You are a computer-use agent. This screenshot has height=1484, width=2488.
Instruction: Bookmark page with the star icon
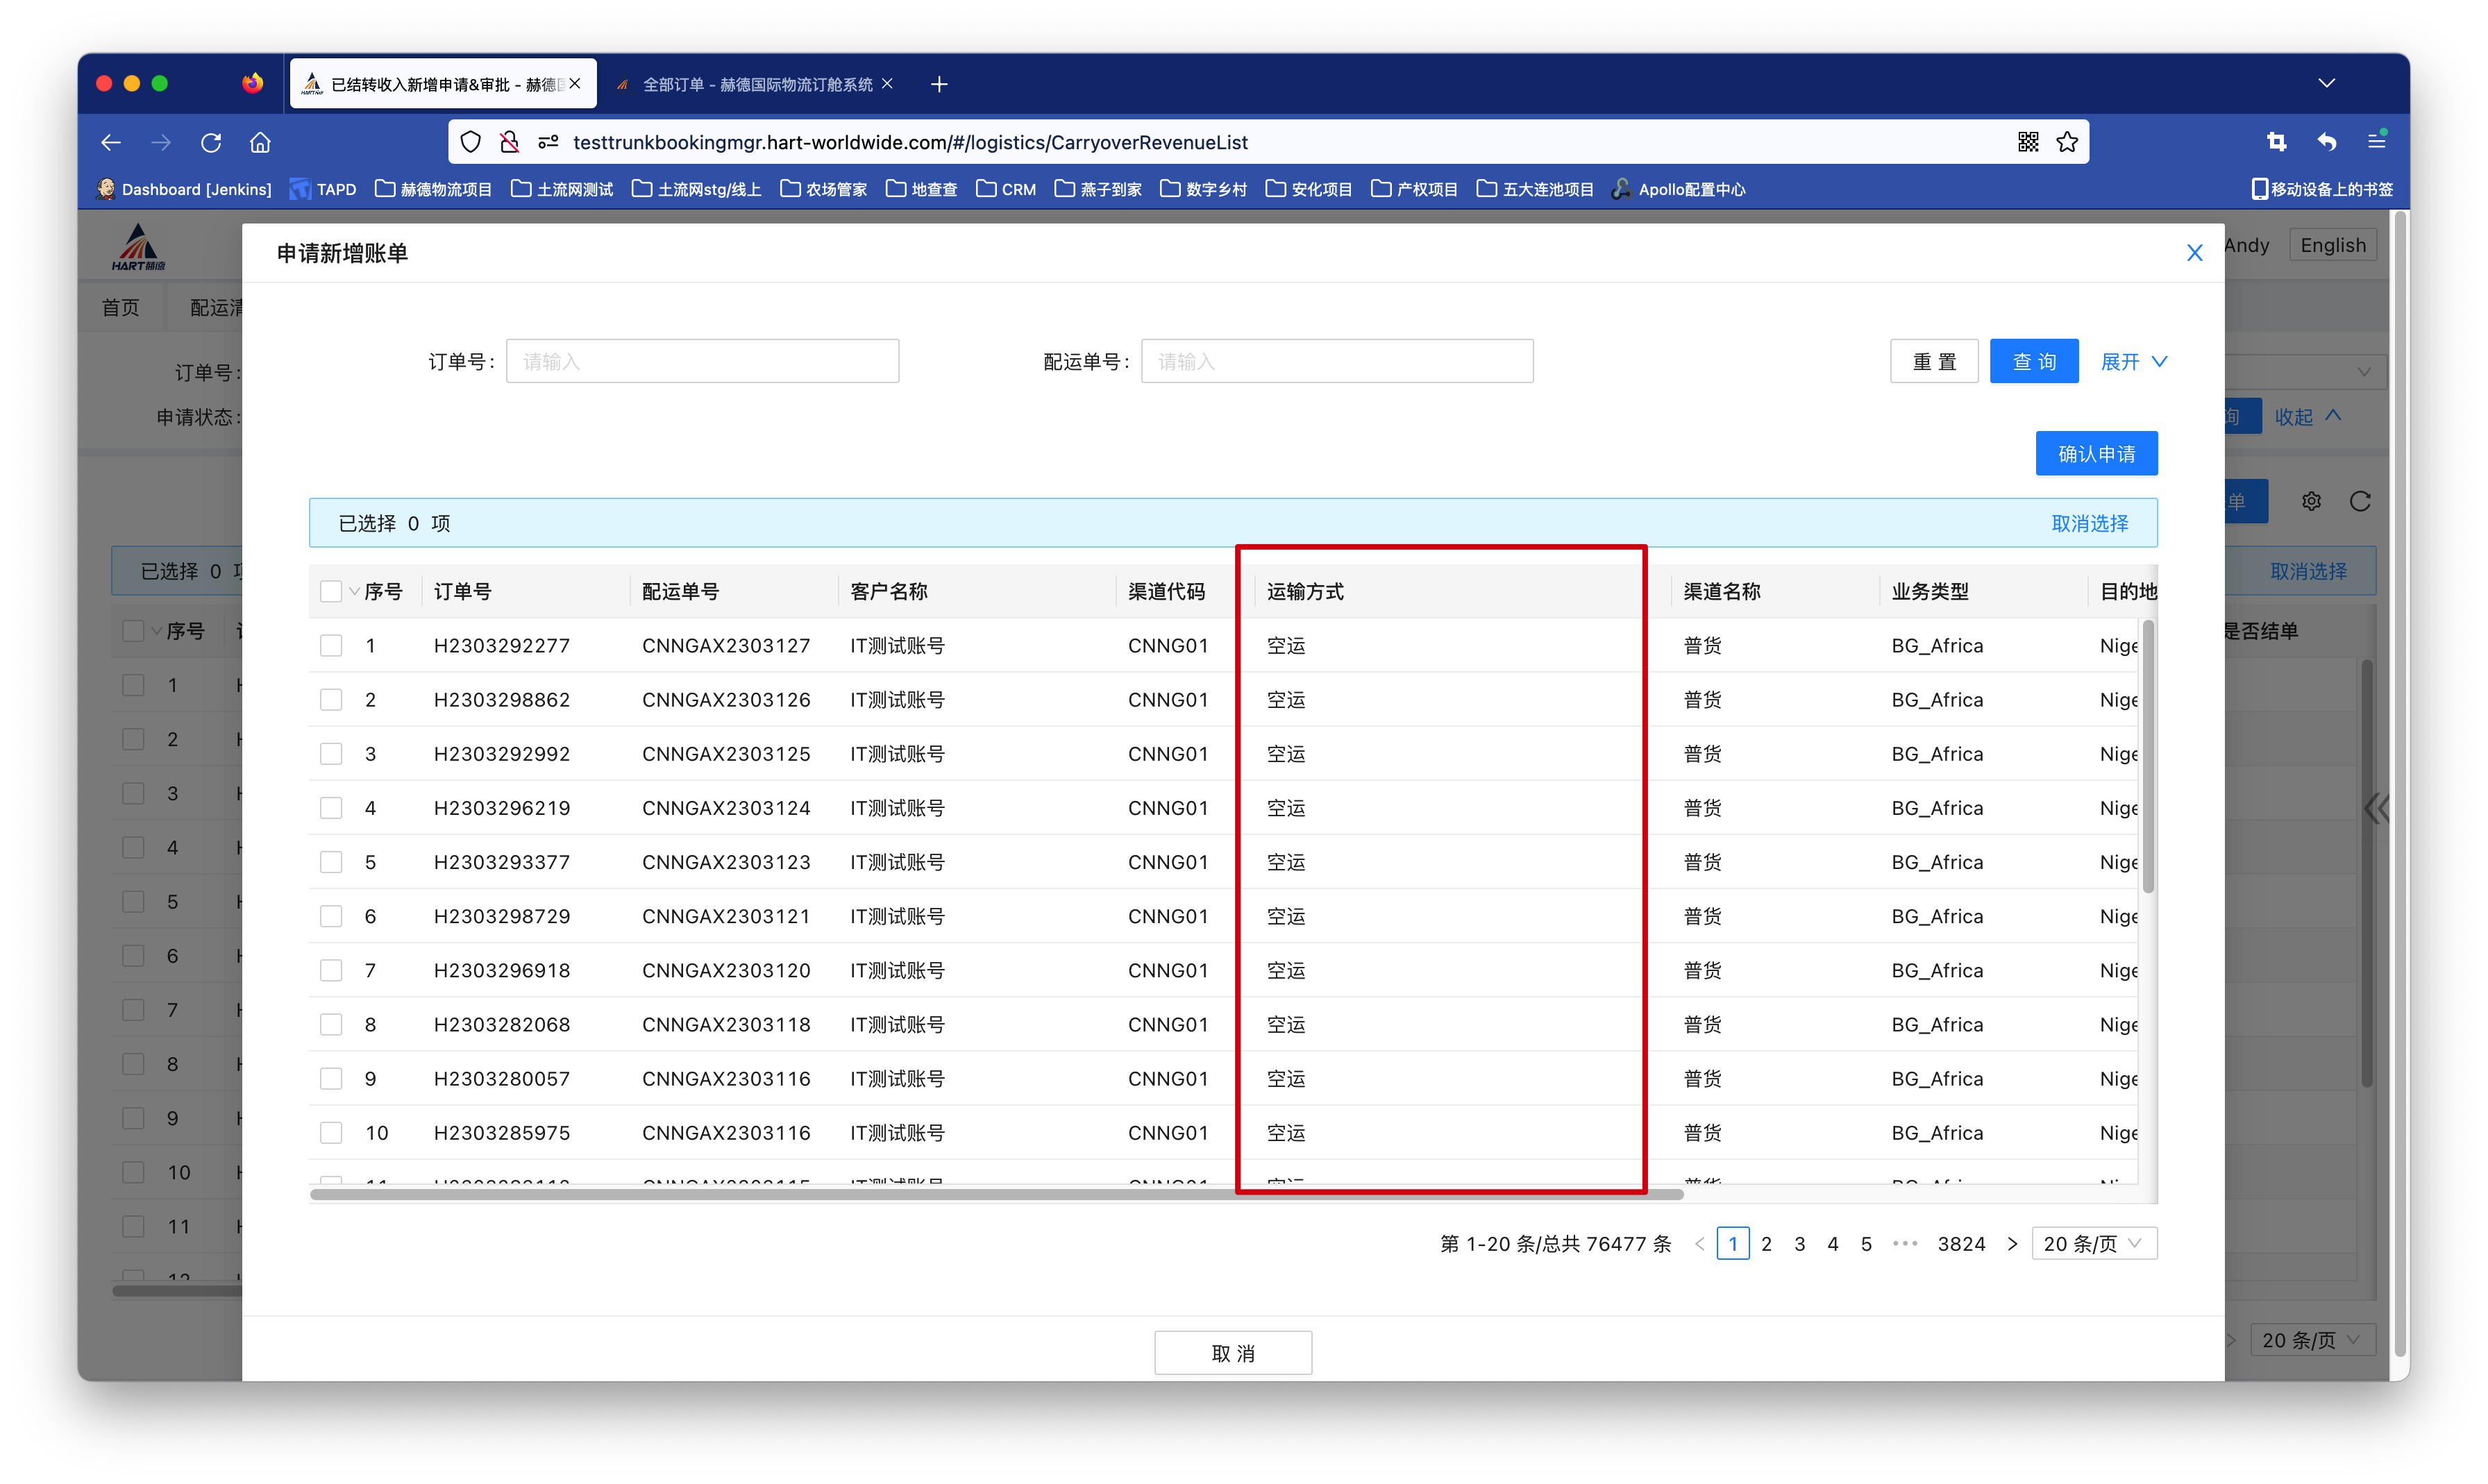(x=2067, y=142)
